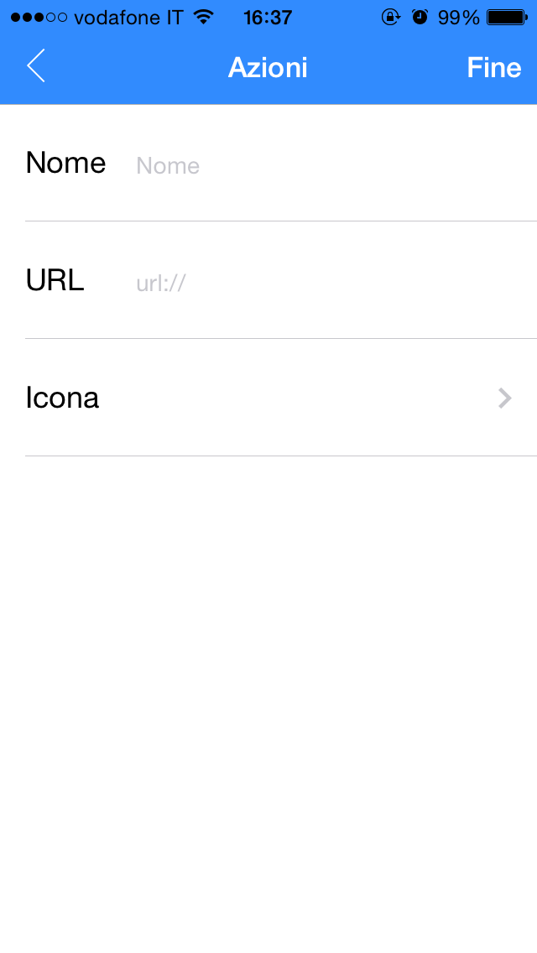Click the divider line beneath the Icona row
Viewport: 537px width, 953px height.
coord(280,456)
